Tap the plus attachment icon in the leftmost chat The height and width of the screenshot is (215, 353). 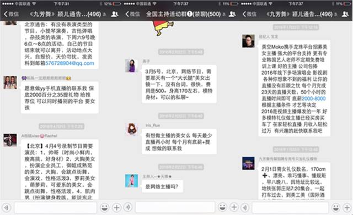coord(116,207)
